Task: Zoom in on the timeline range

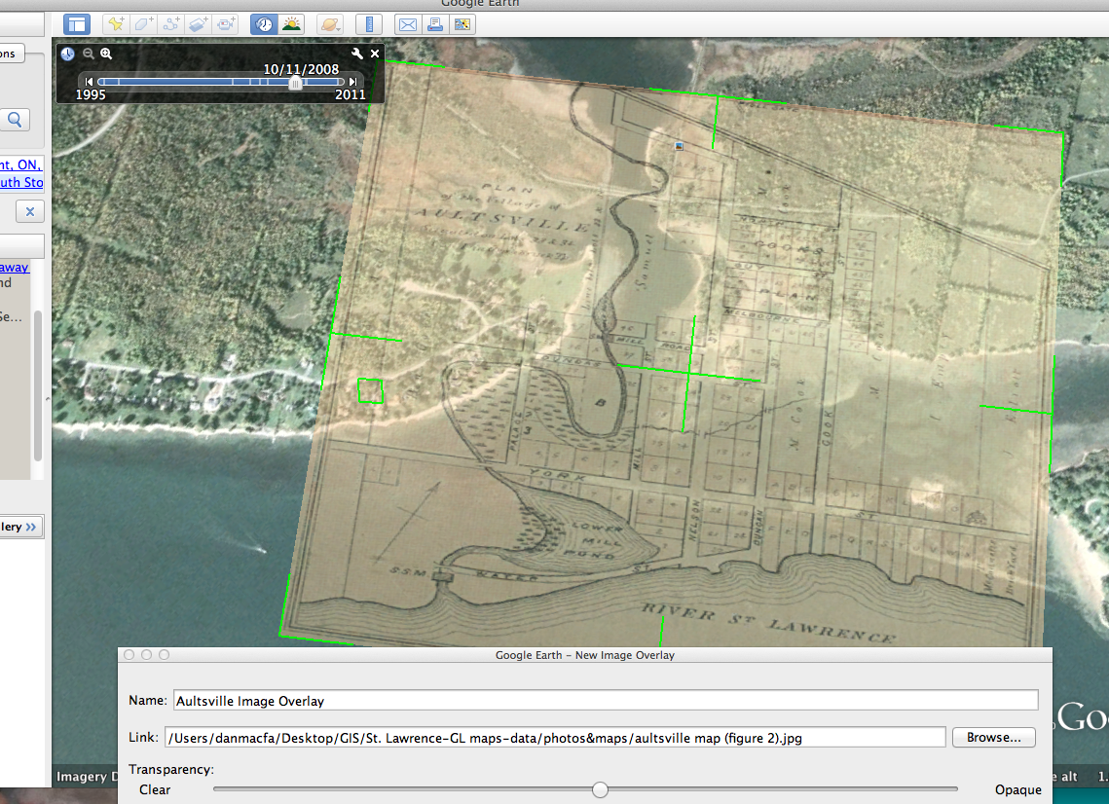Action: point(105,54)
